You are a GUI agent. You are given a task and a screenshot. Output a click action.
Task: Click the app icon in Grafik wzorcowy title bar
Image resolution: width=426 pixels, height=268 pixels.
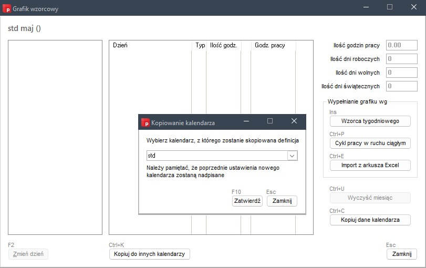(7, 8)
